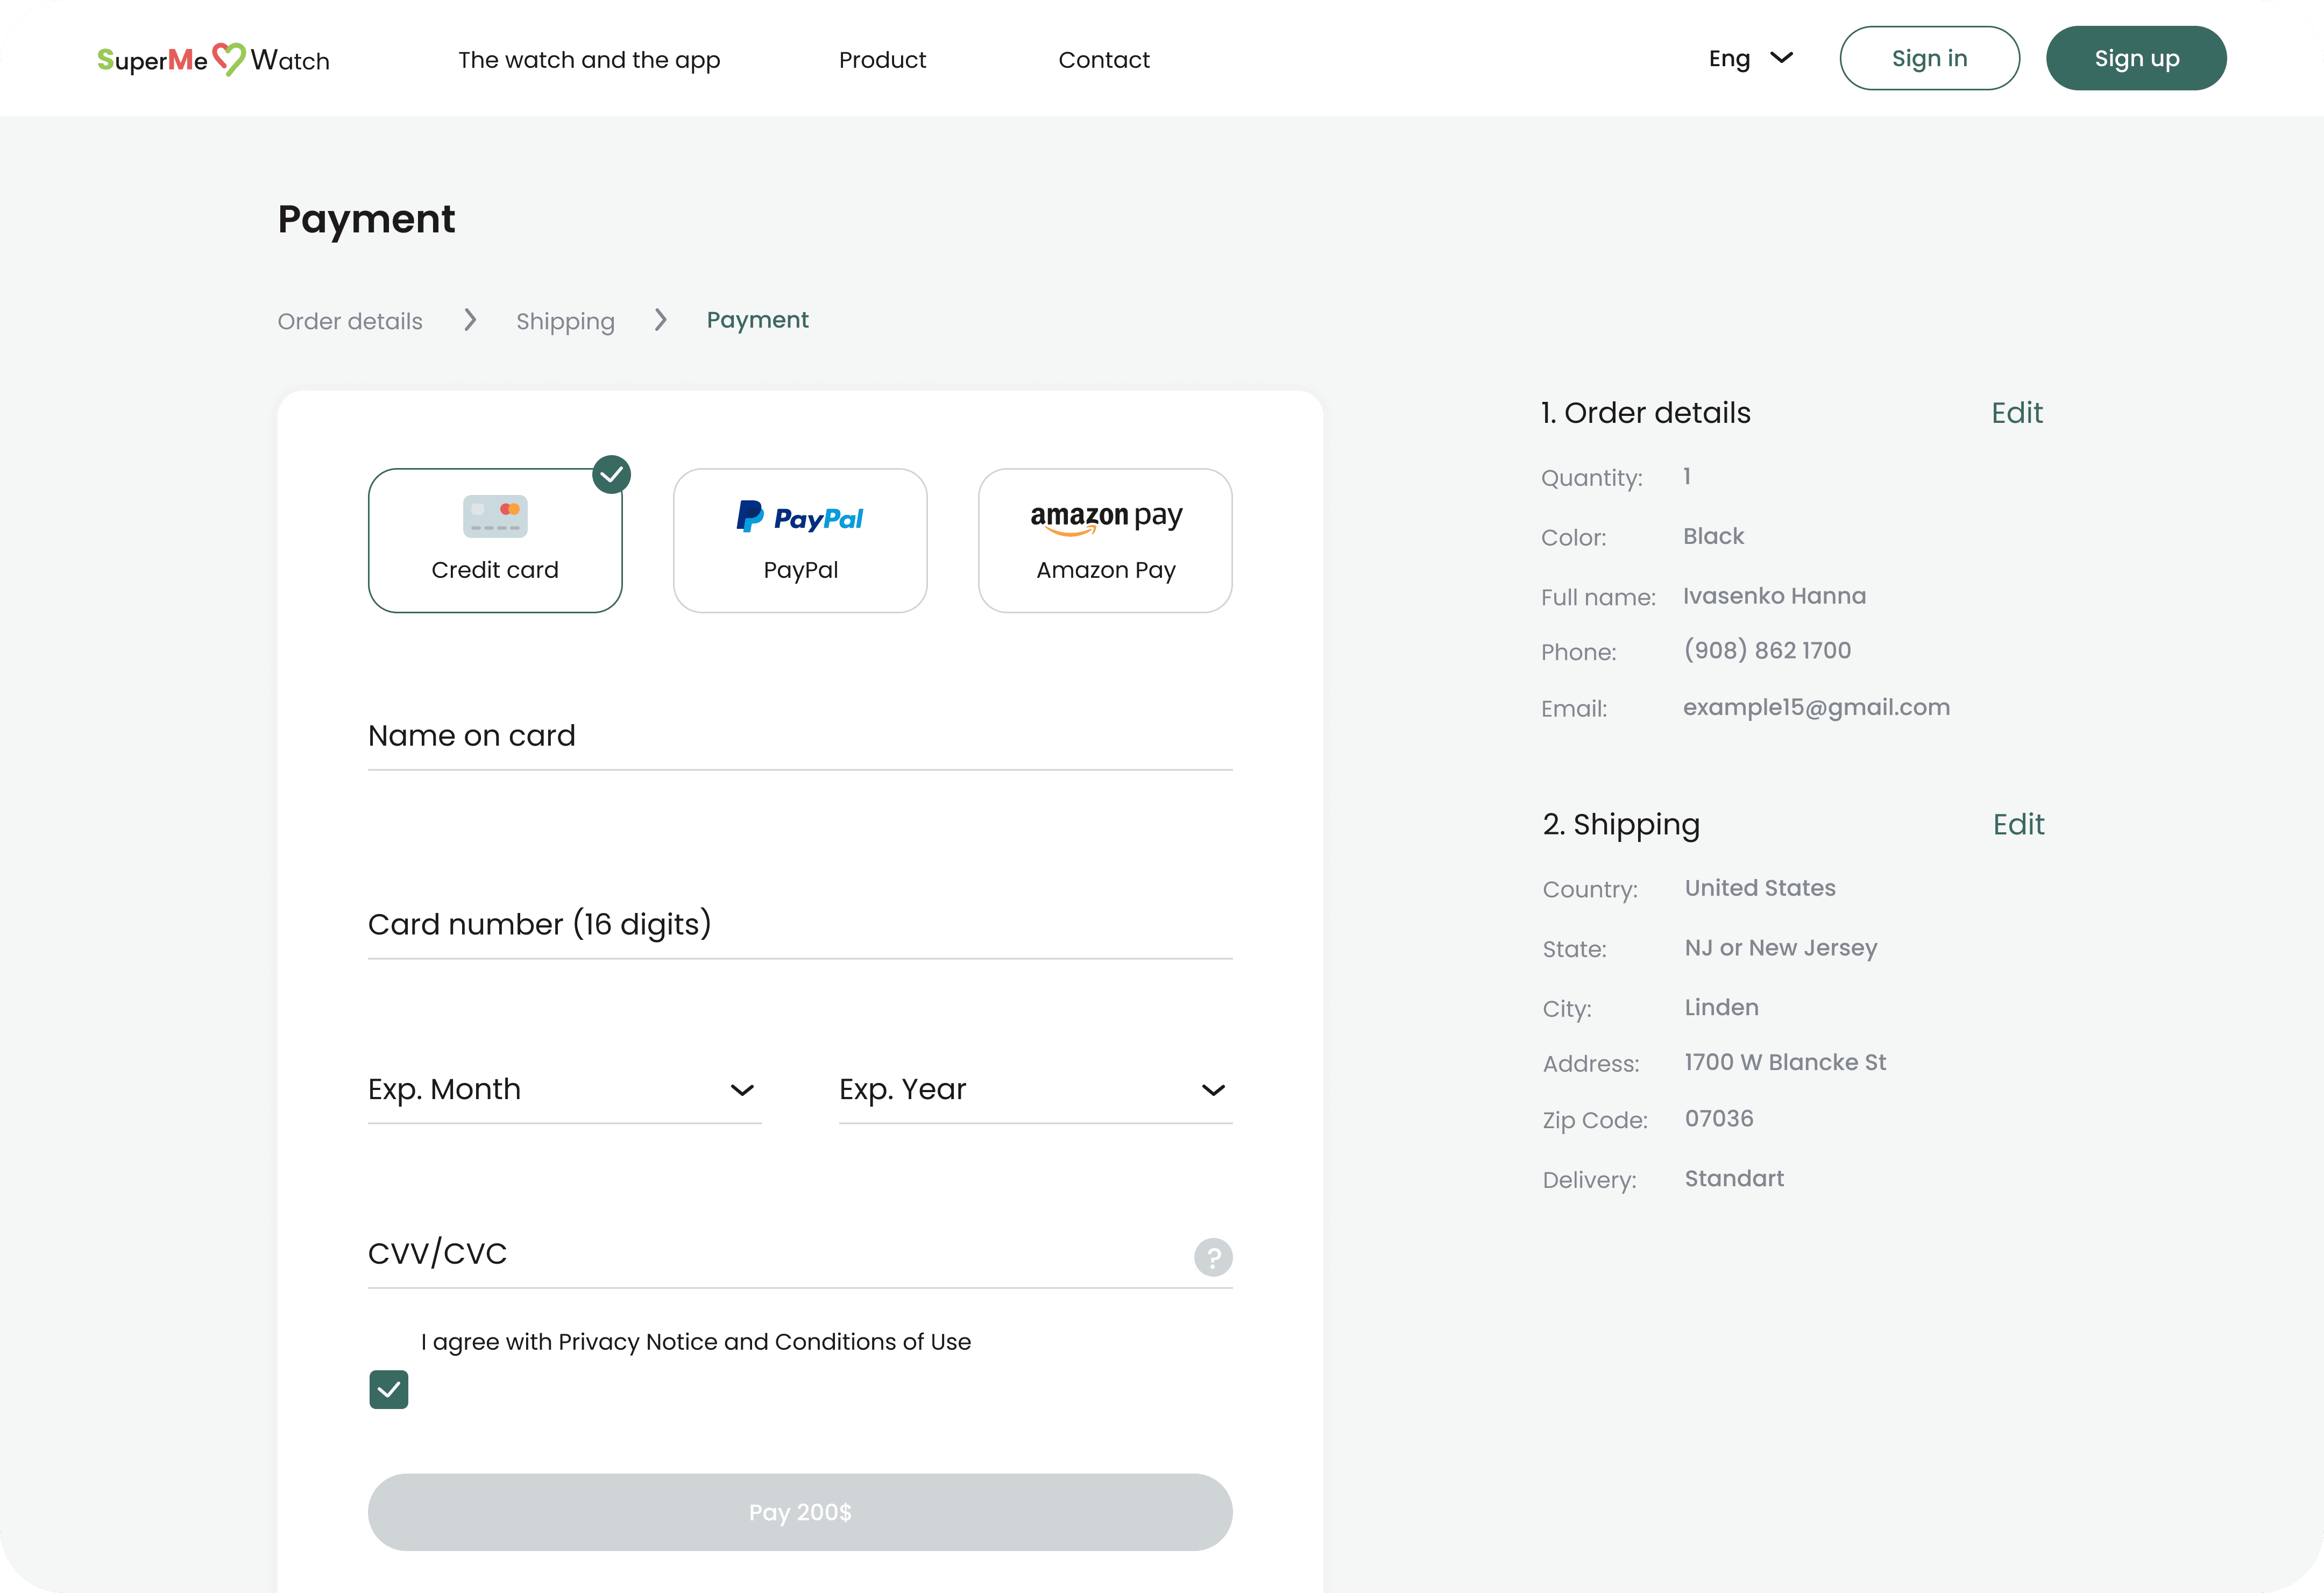Uncheck the Privacy Notice agreement checkbox
The height and width of the screenshot is (1593, 2324).
coord(388,1389)
